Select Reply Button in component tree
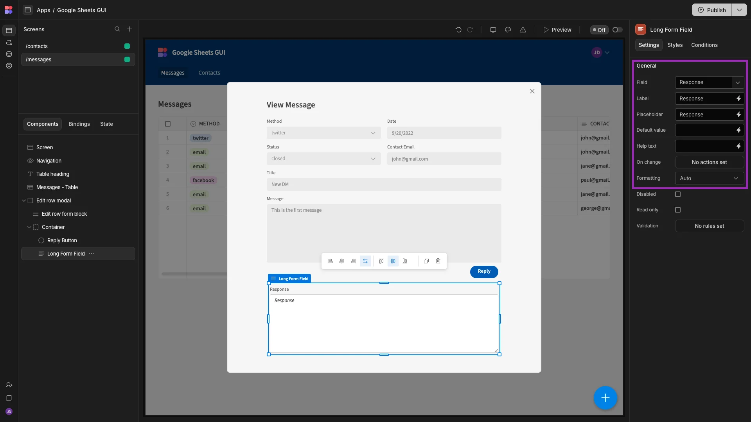This screenshot has width=751, height=422. point(62,241)
